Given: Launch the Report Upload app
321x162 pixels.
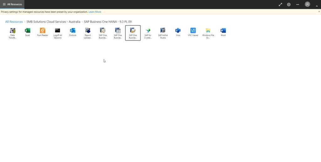Looking at the screenshot, I should tap(88, 33).
